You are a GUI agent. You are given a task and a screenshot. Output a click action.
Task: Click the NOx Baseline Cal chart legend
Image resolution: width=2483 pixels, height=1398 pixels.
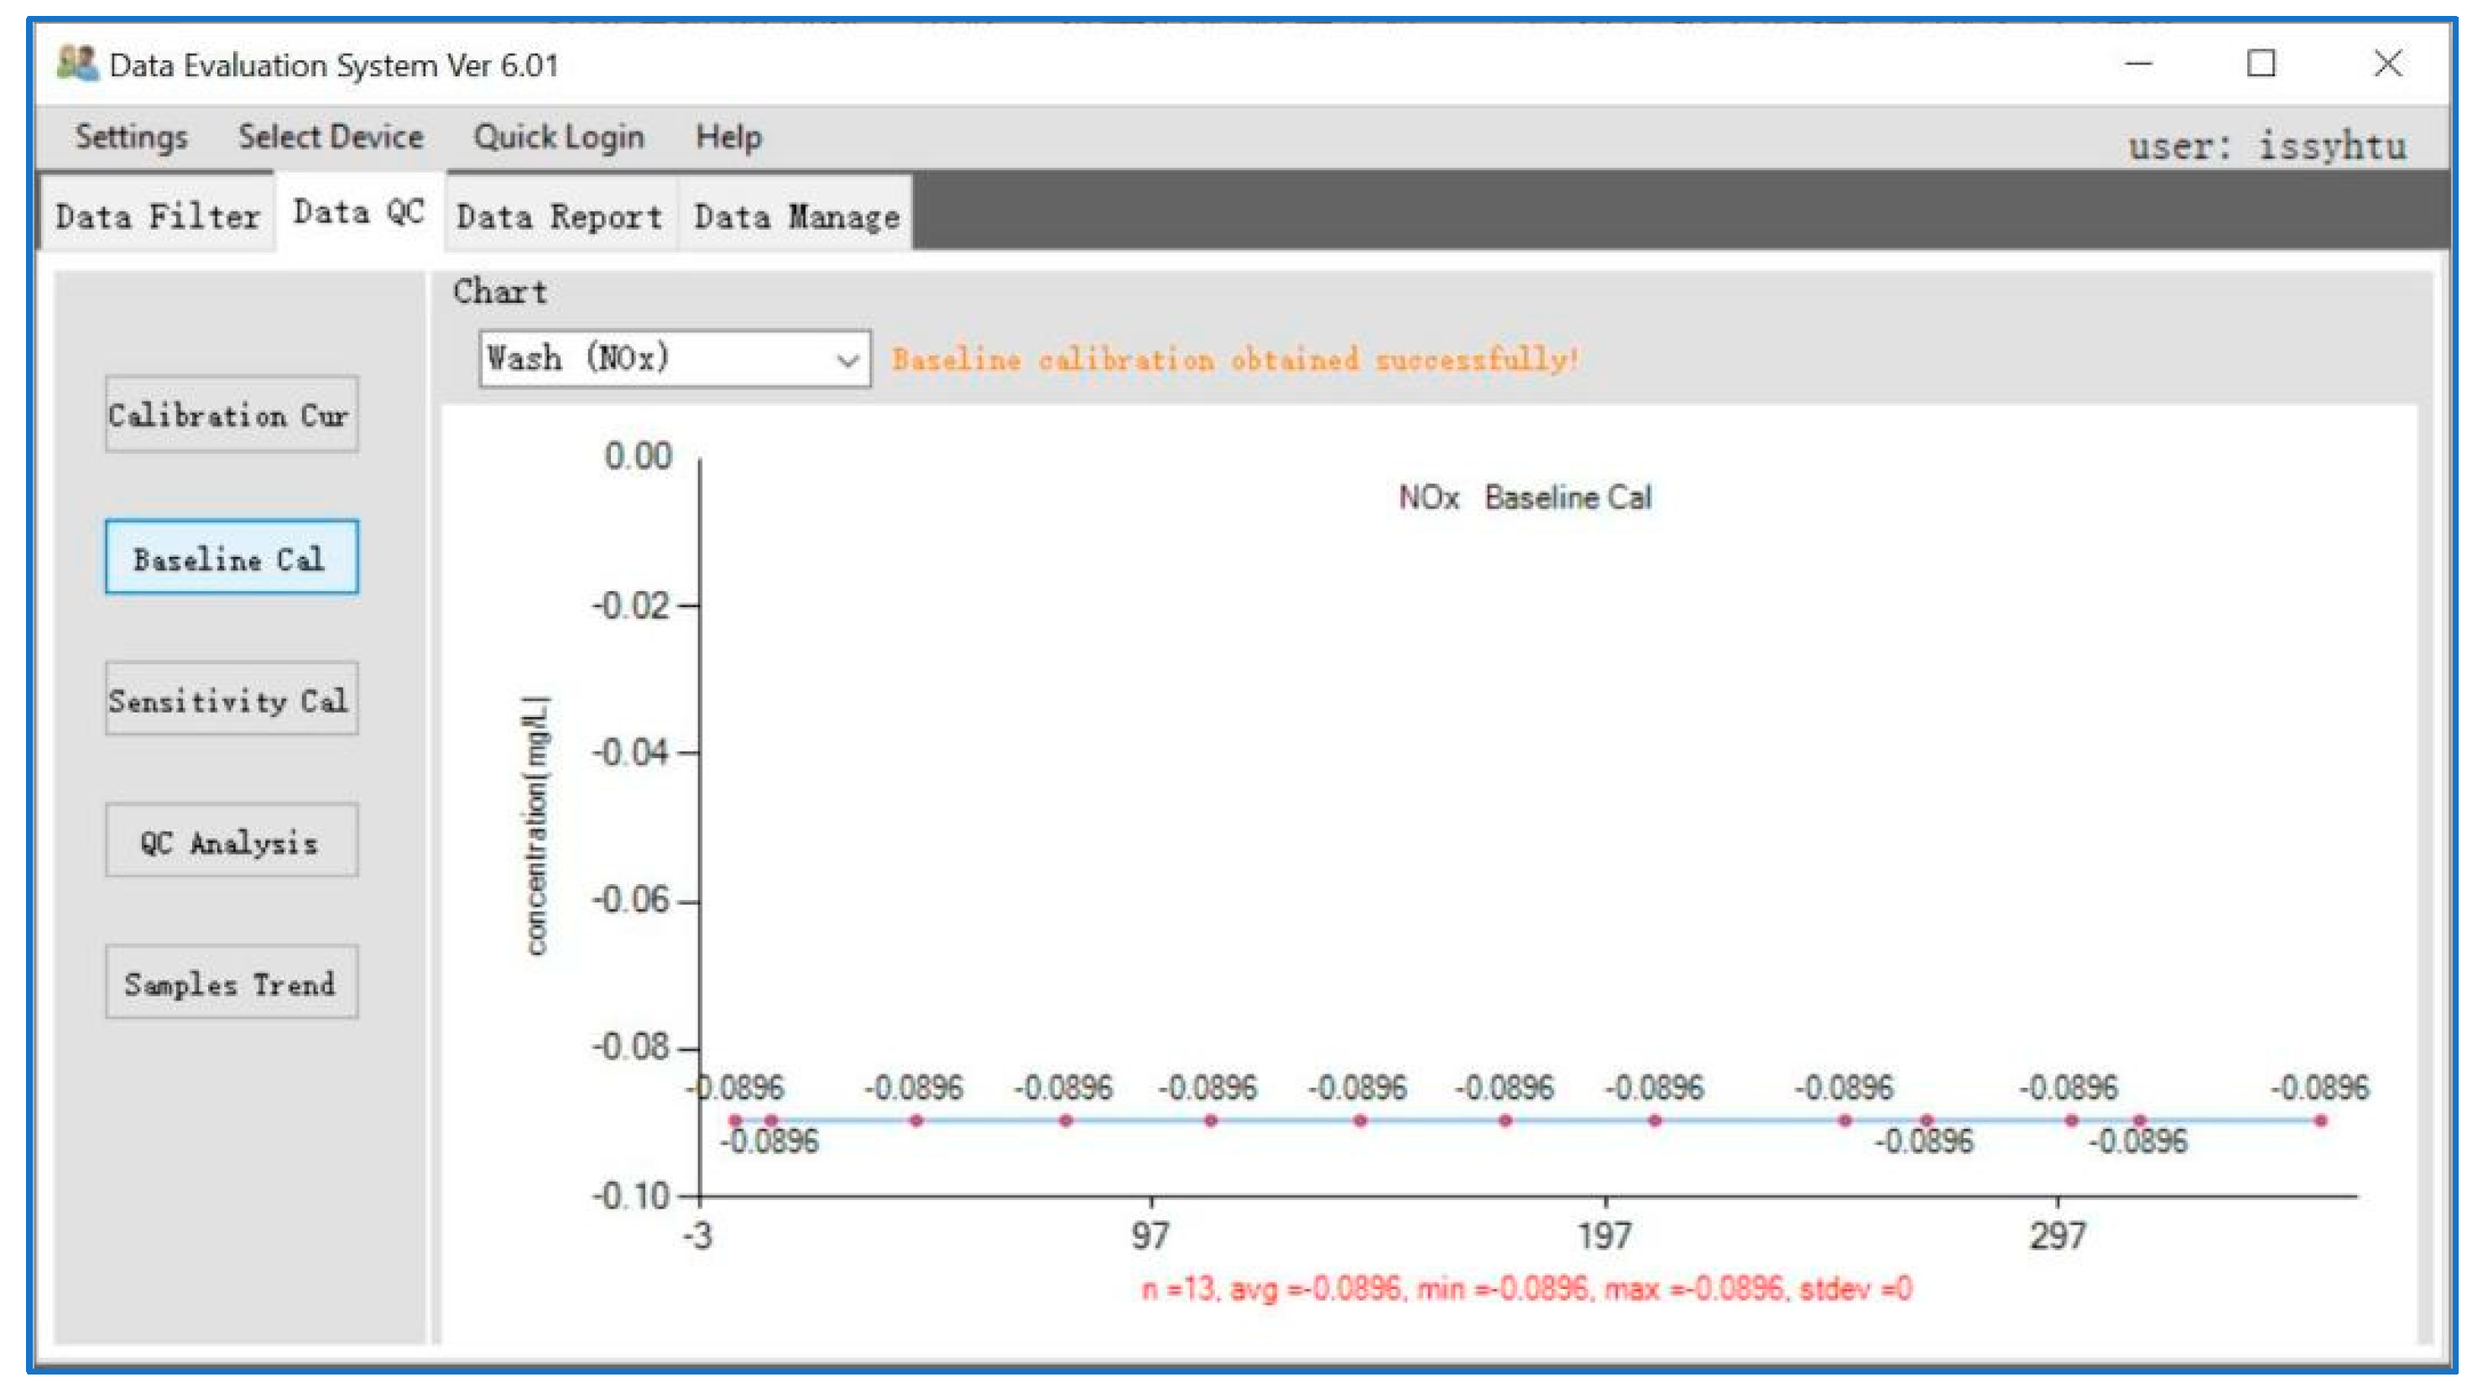click(x=1524, y=497)
